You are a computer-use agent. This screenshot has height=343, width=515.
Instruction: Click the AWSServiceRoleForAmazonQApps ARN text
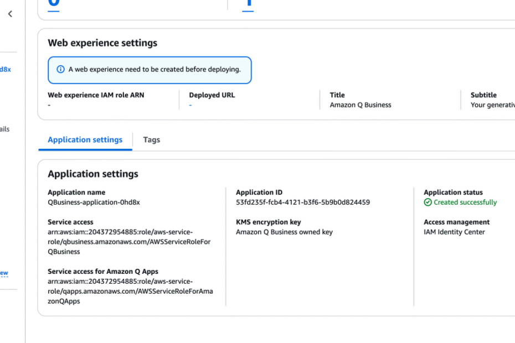(130, 291)
